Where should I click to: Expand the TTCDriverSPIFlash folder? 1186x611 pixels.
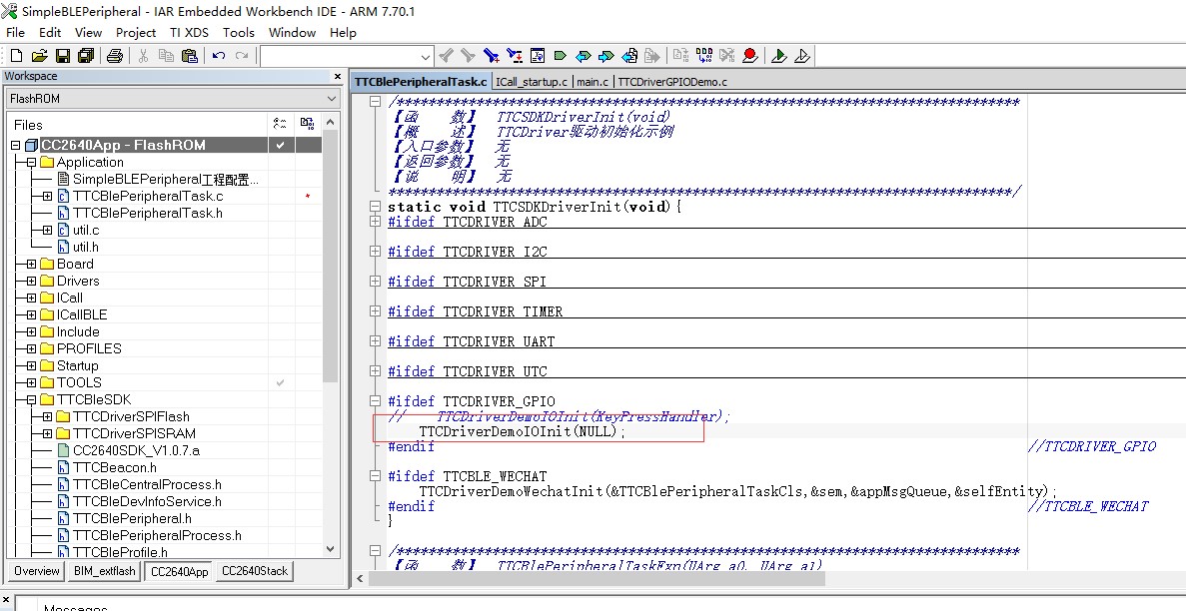pyautogui.click(x=47, y=416)
